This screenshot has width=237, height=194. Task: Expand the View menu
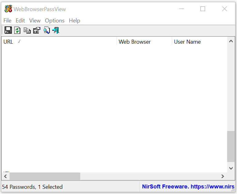click(x=35, y=21)
